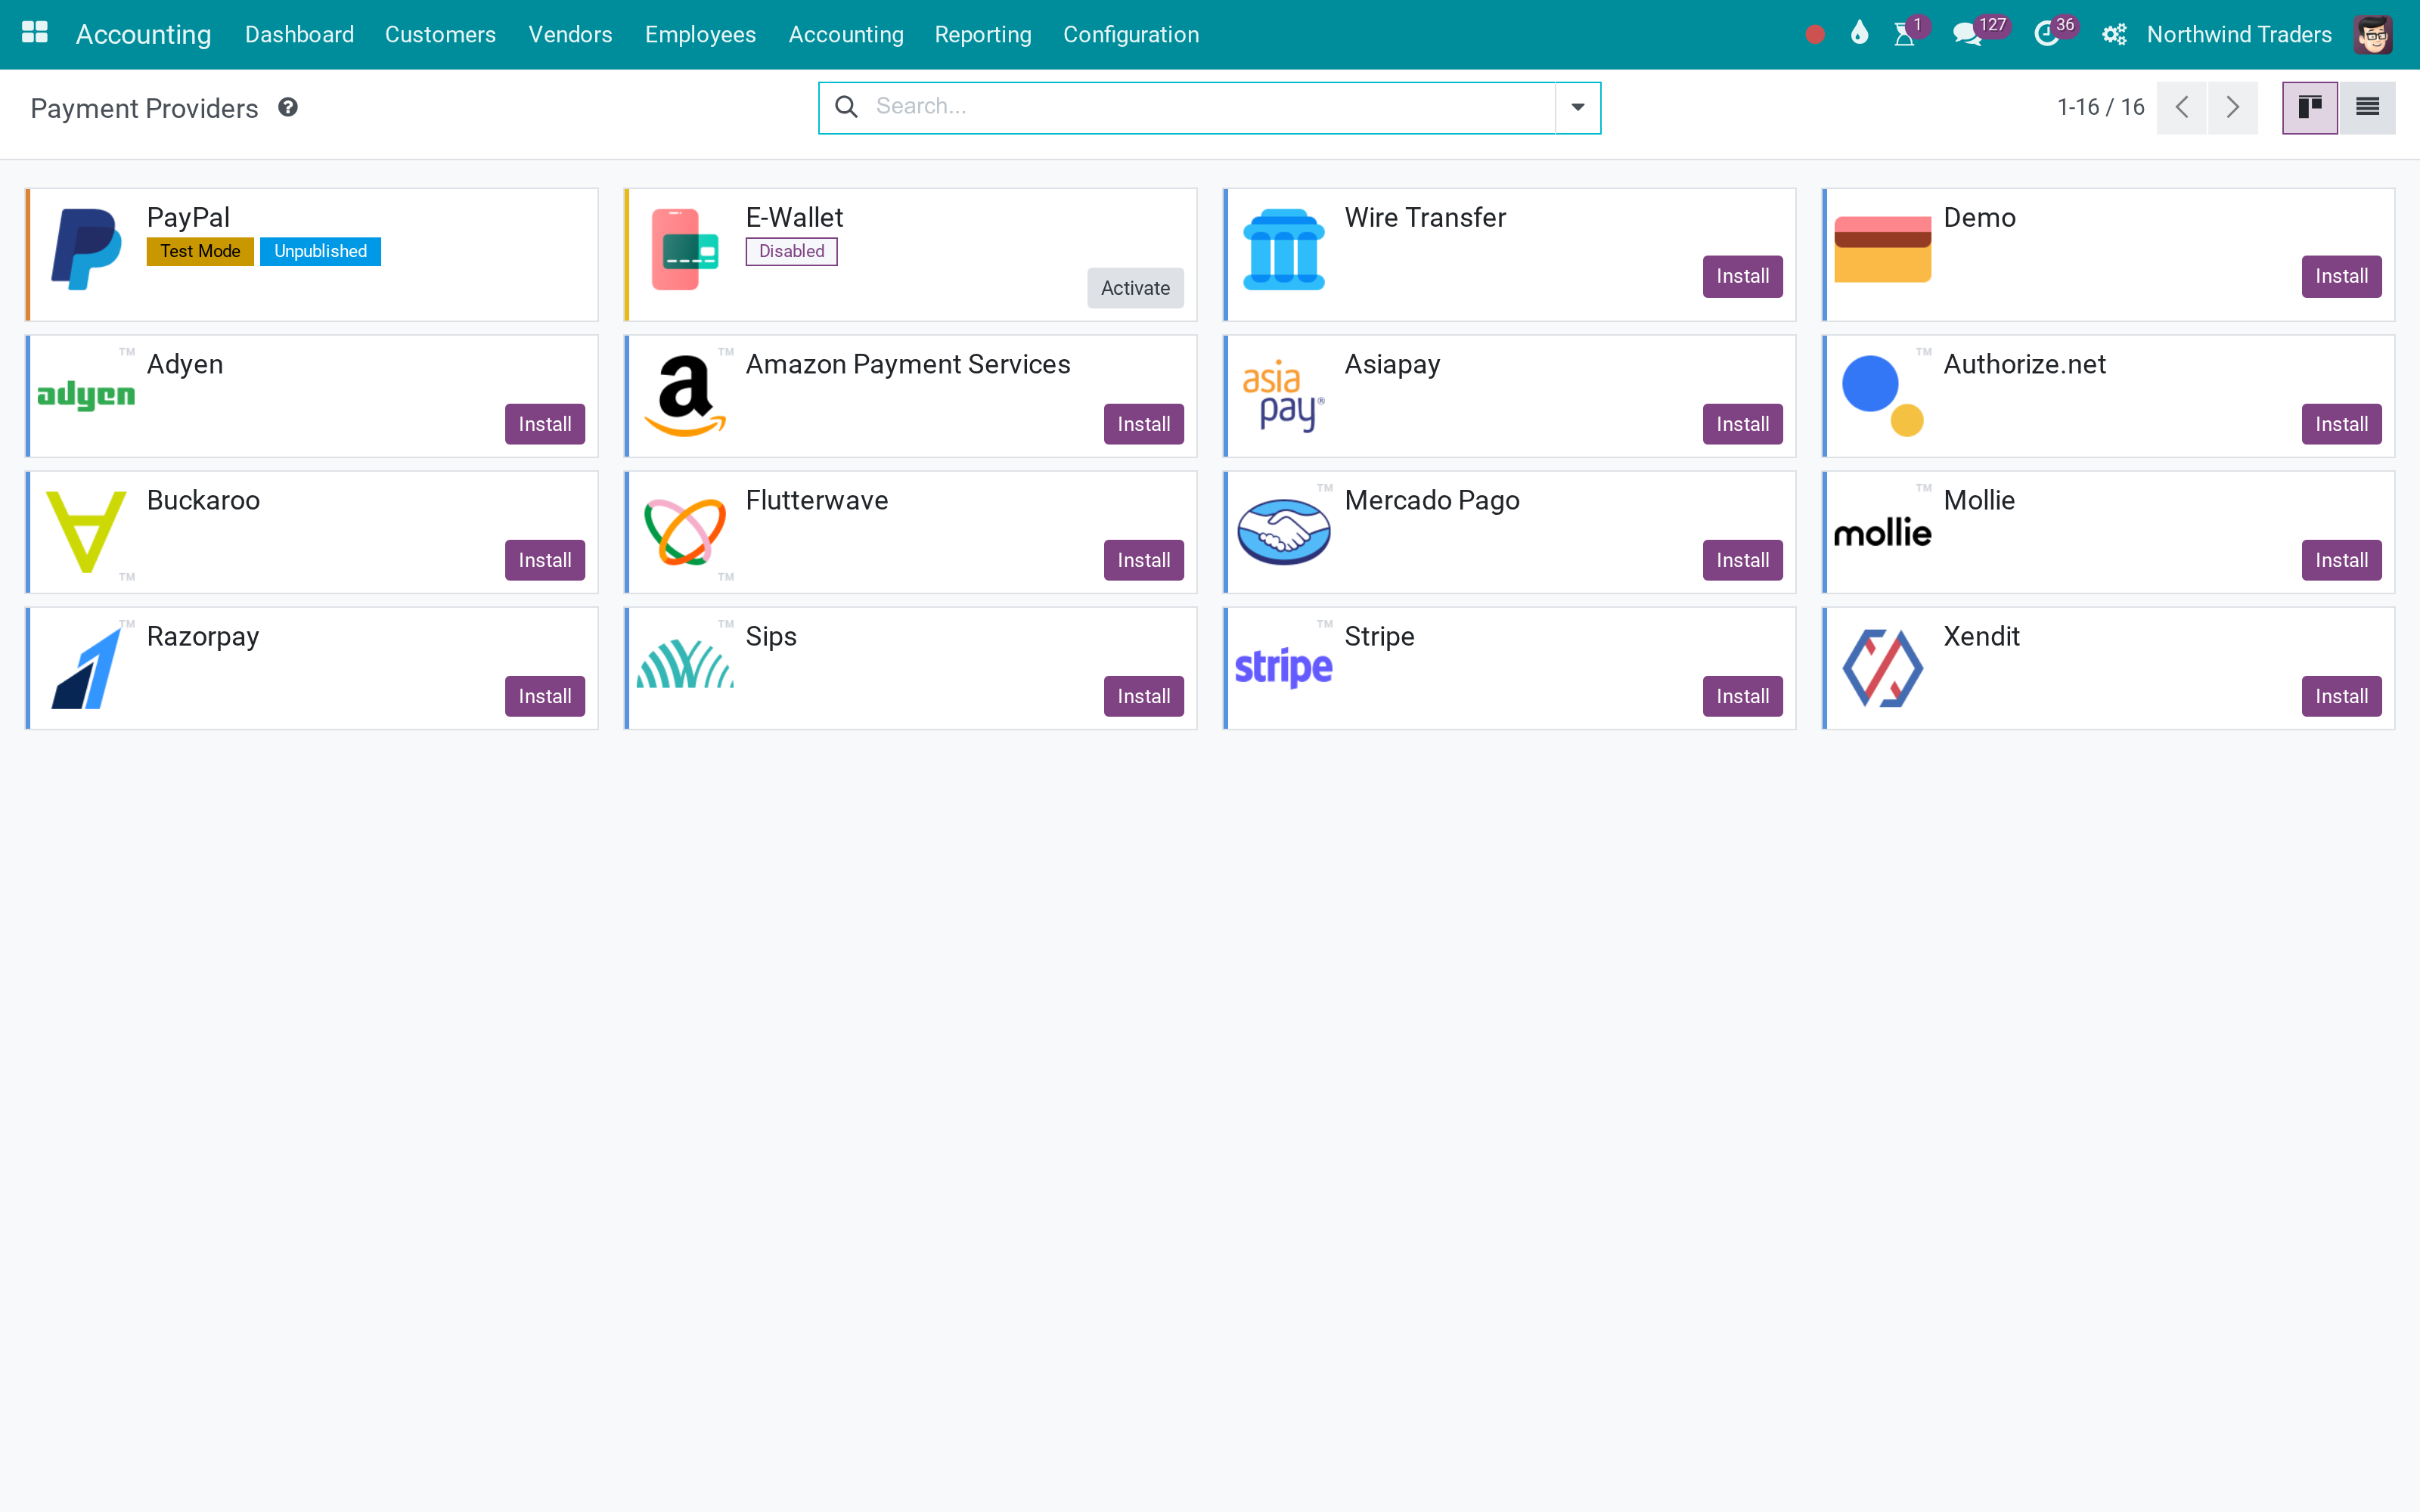Install the Mollie provider
The width and height of the screenshot is (2420, 1512).
(2341, 560)
